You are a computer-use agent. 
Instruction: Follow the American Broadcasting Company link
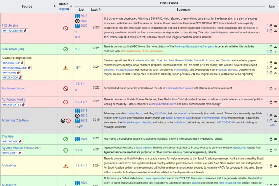(x=194, y=47)
